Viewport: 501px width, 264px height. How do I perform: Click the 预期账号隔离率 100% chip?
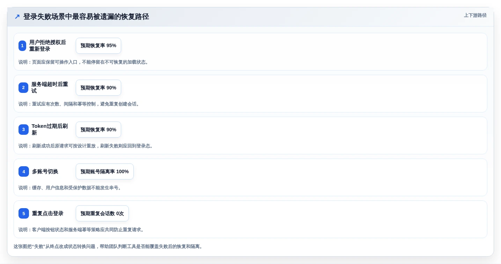click(105, 171)
